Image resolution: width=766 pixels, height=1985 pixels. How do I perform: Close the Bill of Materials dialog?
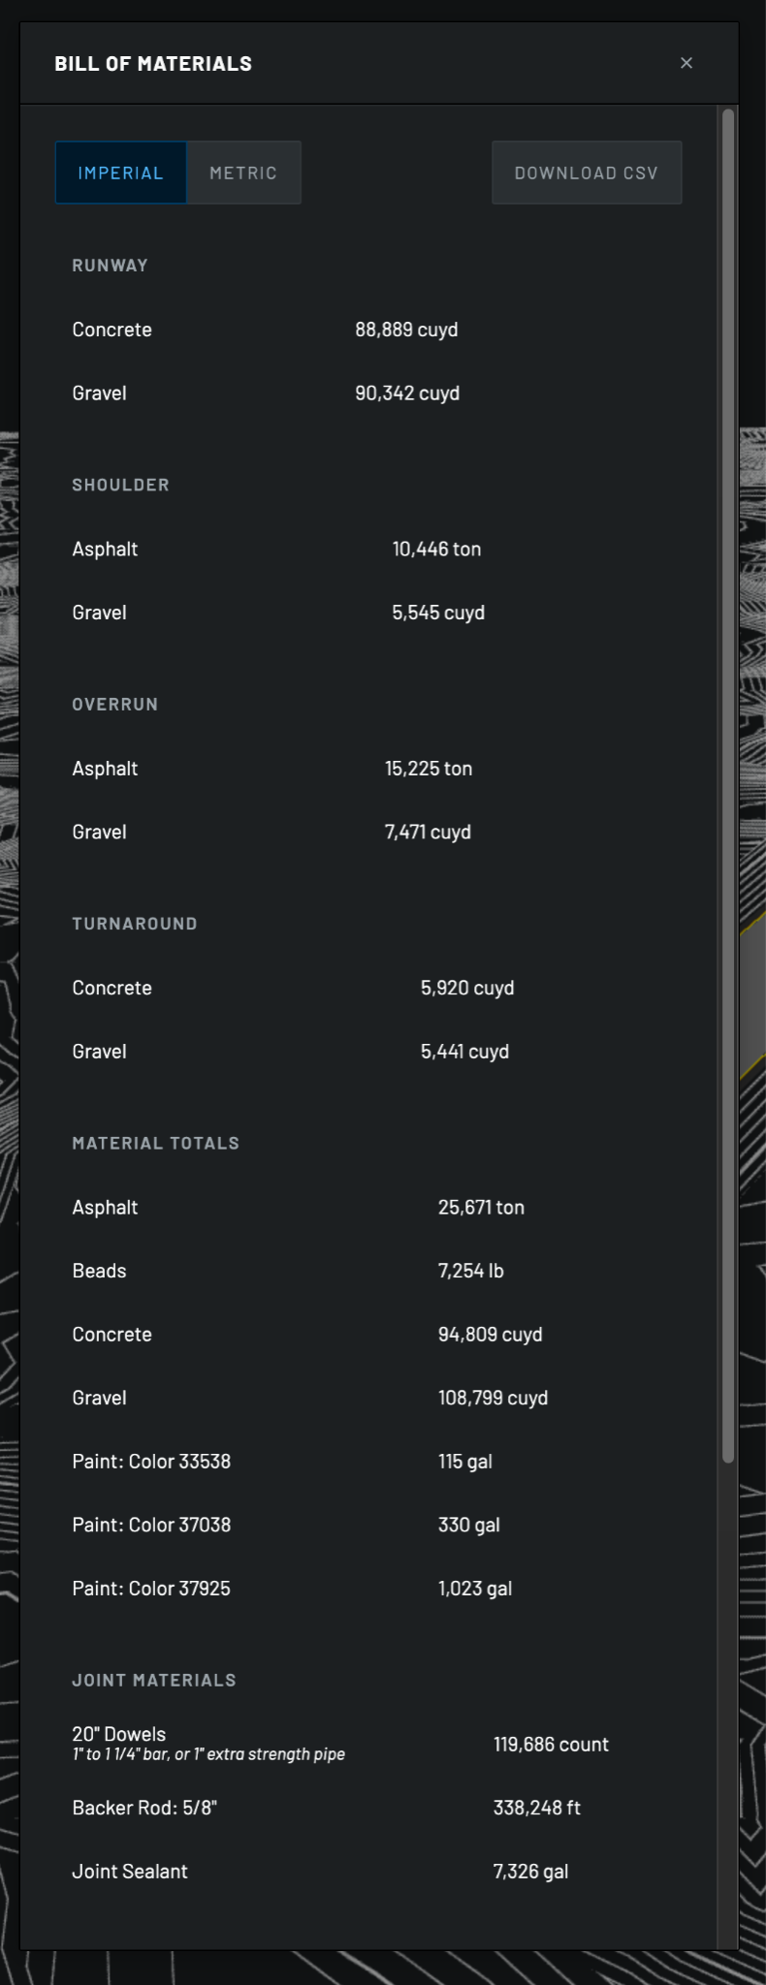click(x=686, y=63)
